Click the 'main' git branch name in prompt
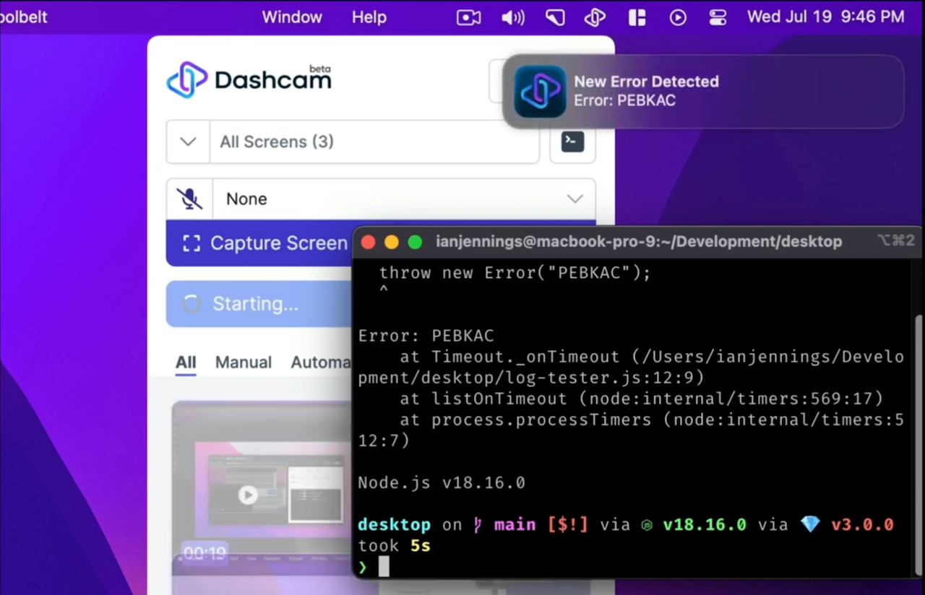Screen dimensions: 925x595 515,525
